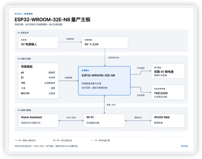
Task: Click the "数据 / 控制关系" legend entry
Action: (x=25, y=140)
